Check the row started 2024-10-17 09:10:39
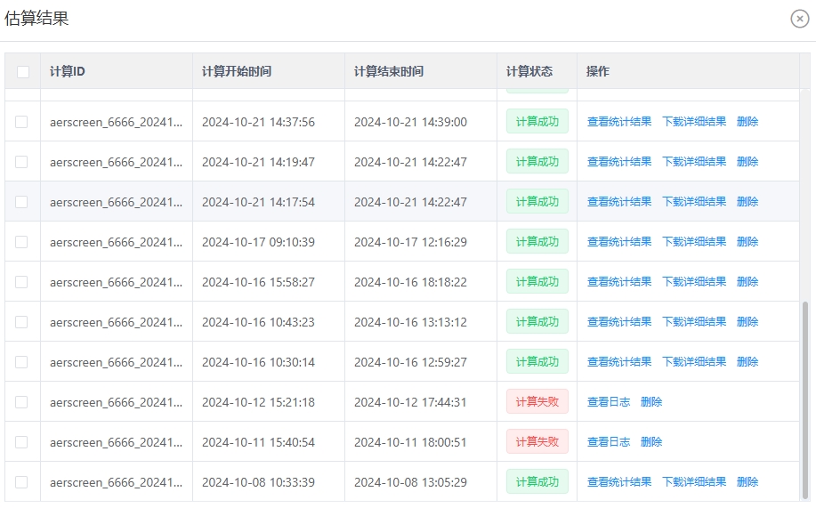The height and width of the screenshot is (508, 816). click(x=21, y=242)
